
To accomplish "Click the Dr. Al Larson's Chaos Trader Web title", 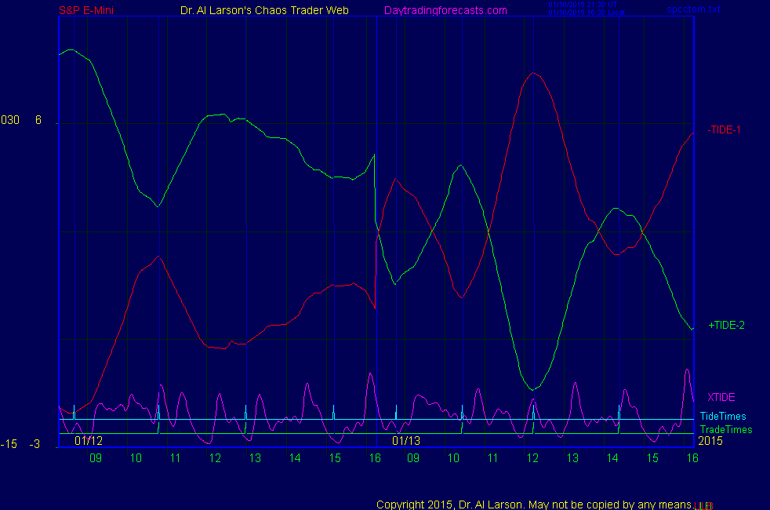I will pos(260,10).
